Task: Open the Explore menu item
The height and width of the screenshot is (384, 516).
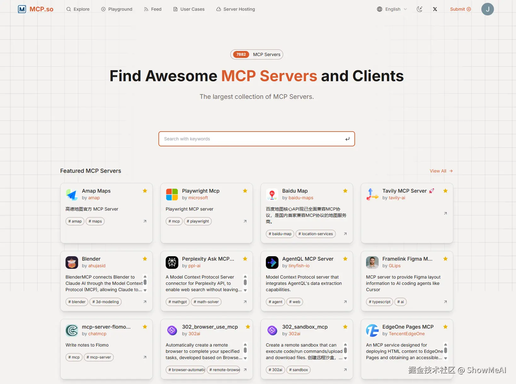Action: tap(78, 9)
